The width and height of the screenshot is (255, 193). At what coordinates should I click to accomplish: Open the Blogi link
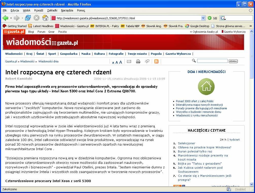pyautogui.click(x=31, y=32)
